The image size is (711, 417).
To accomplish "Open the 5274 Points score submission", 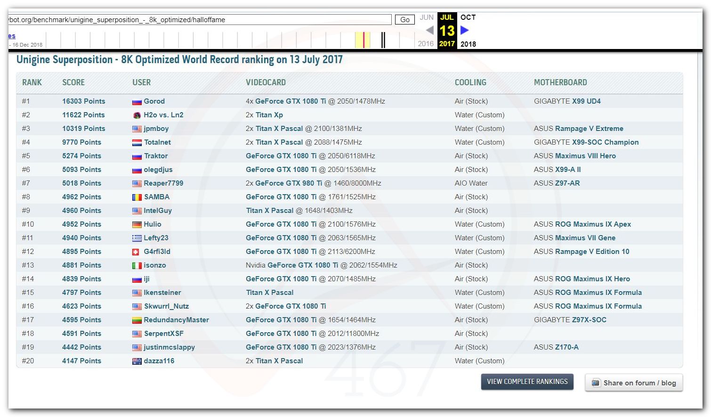I will [82, 156].
